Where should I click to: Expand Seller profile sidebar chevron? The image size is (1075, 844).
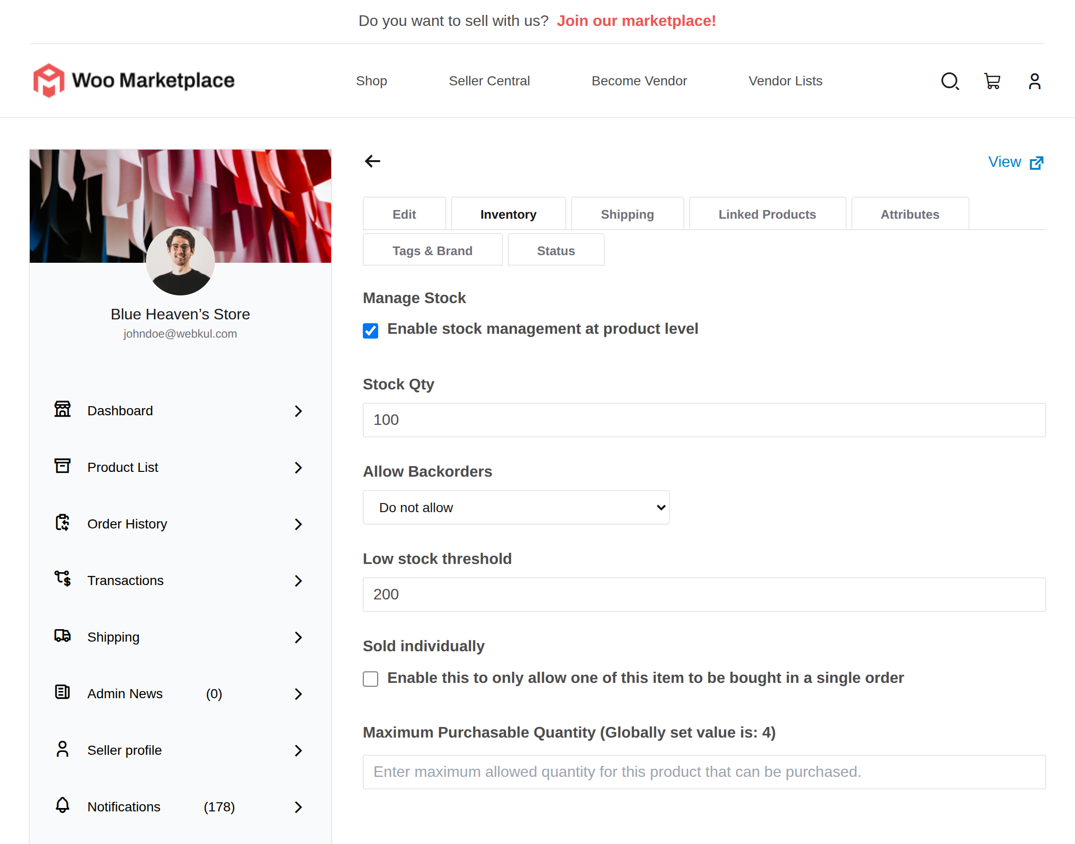pyautogui.click(x=298, y=750)
